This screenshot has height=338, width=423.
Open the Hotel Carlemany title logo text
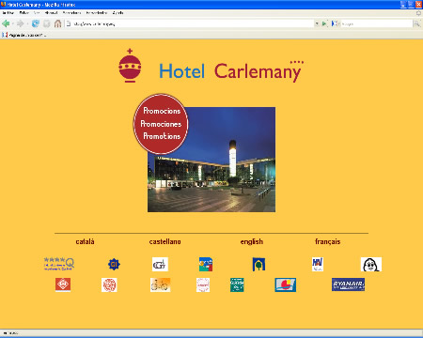coord(231,71)
